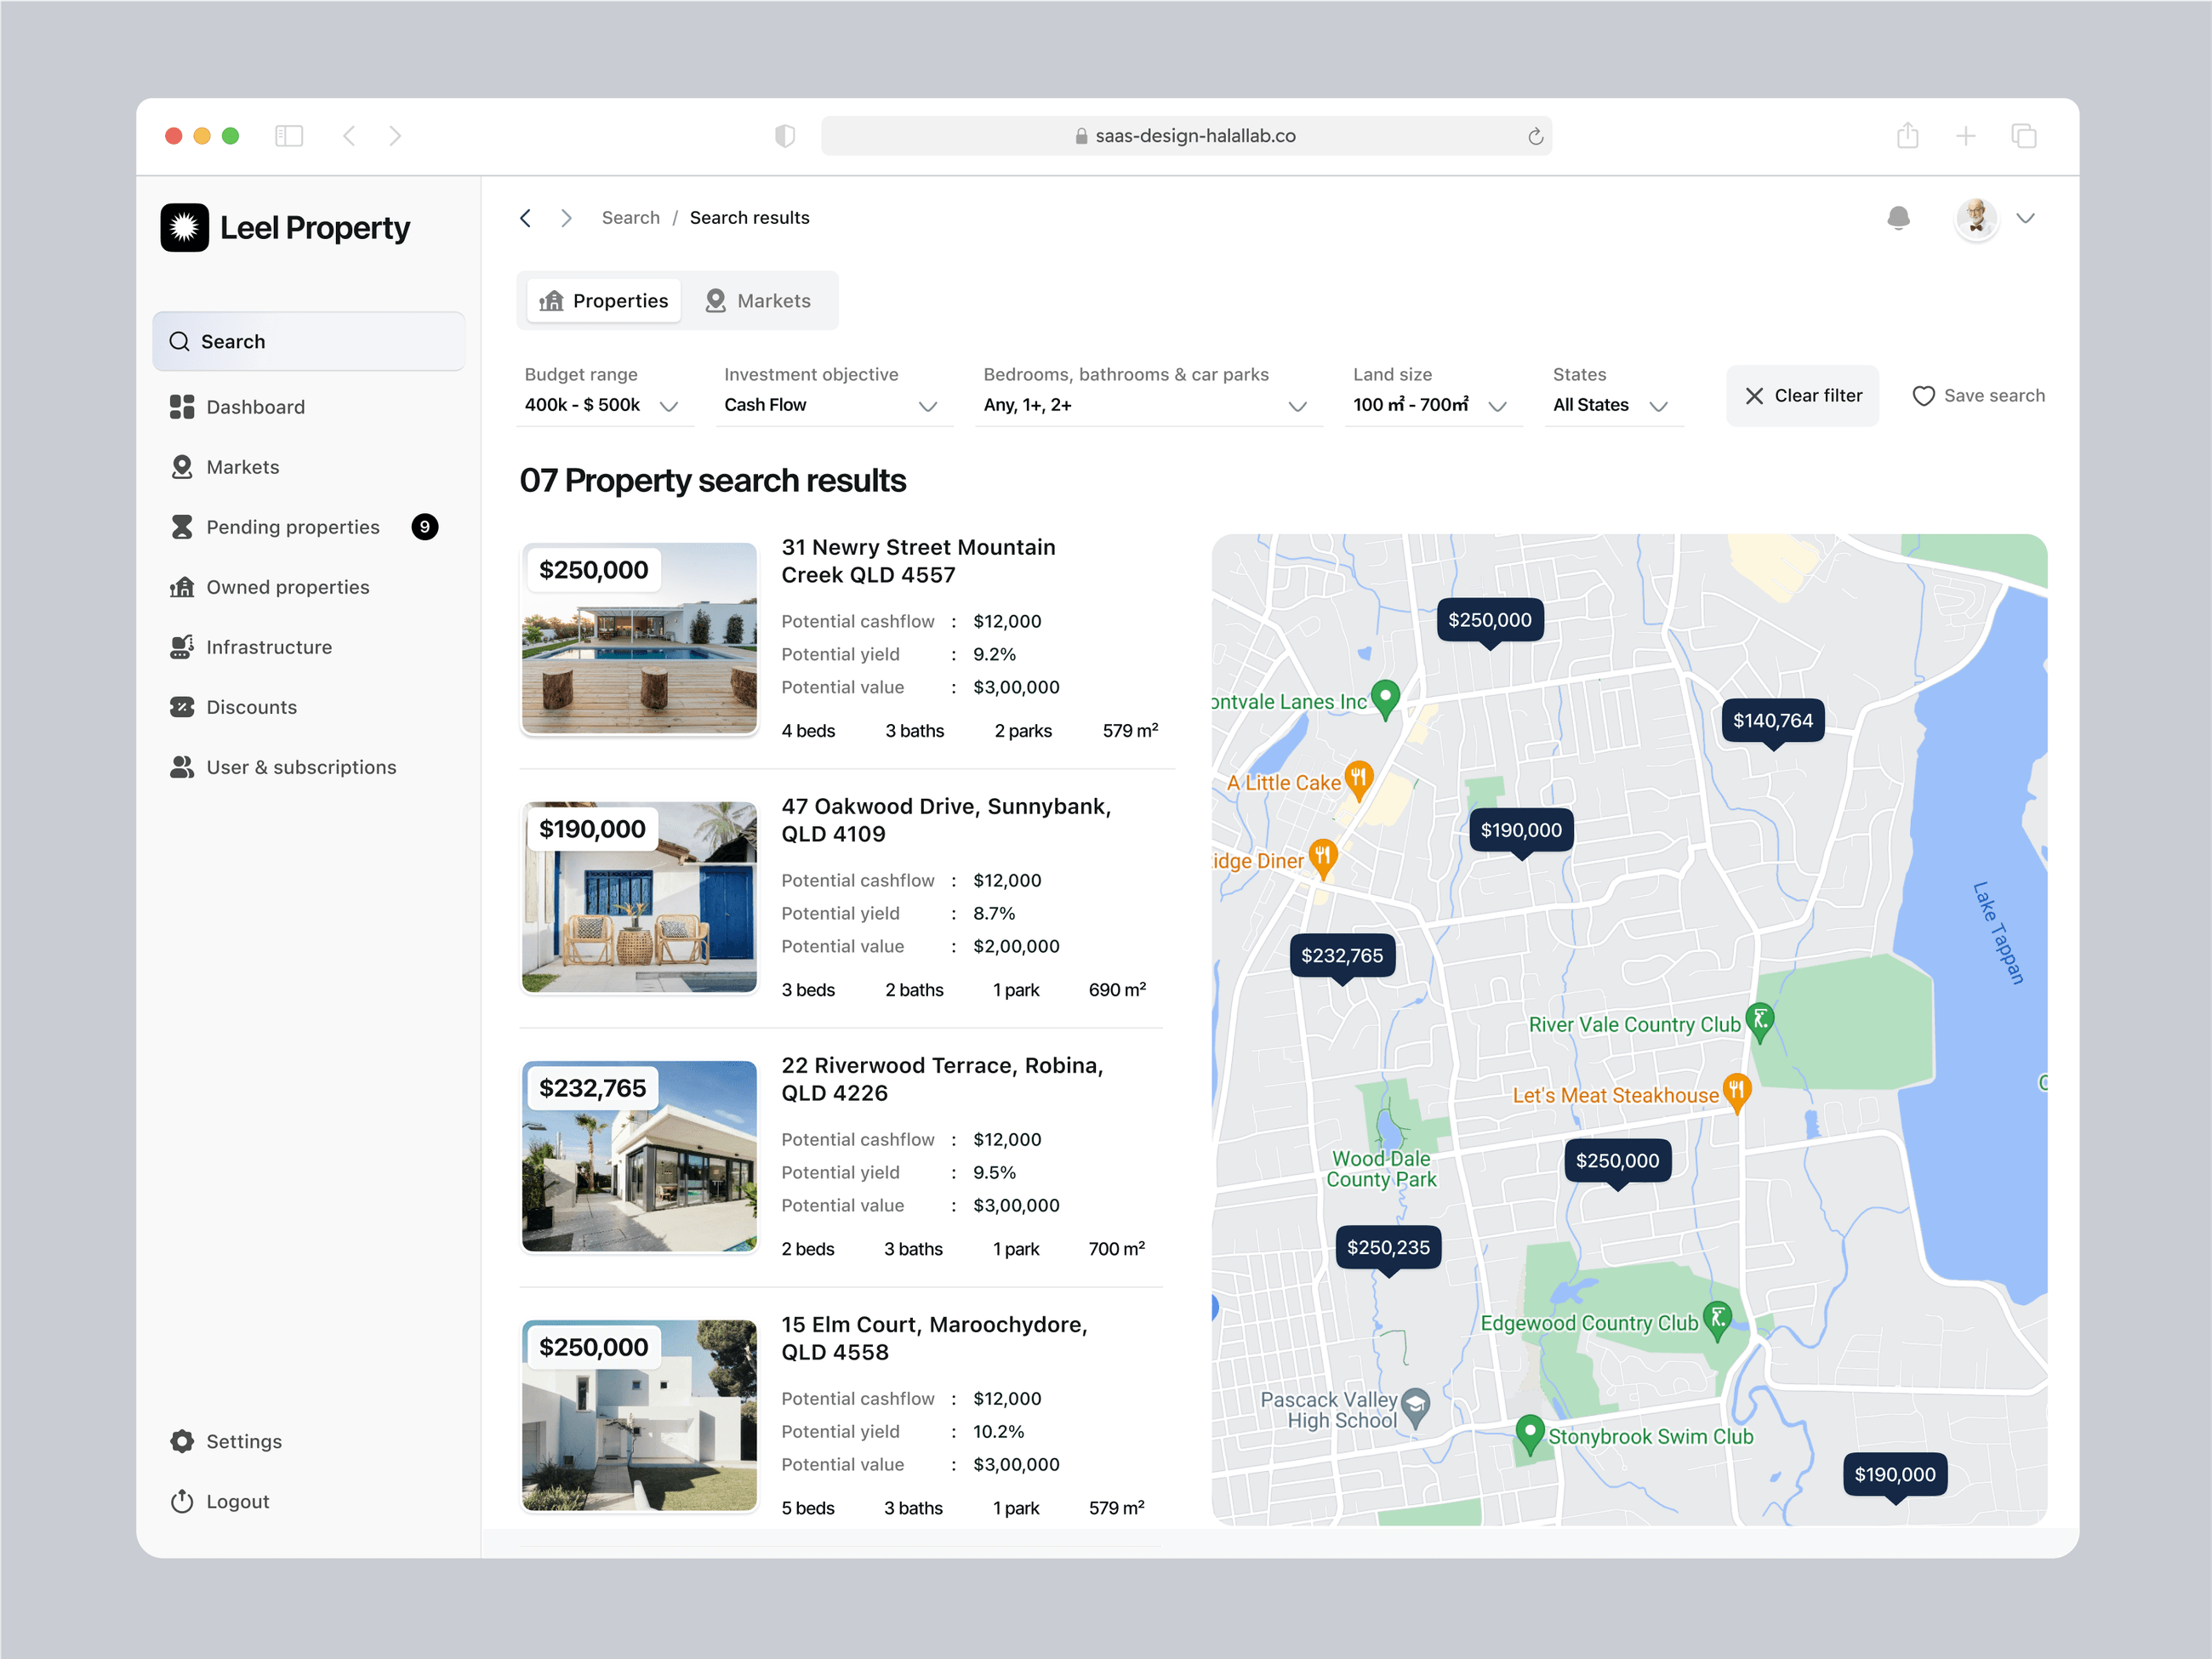
Task: Click the Clear filter button
Action: coord(1802,396)
